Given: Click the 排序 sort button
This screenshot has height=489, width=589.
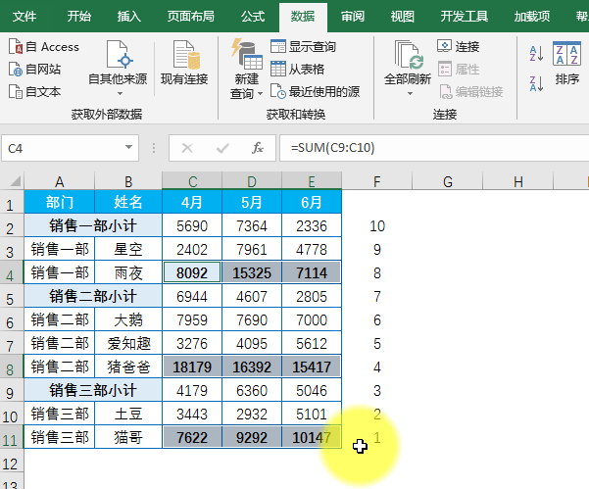Looking at the screenshot, I should (566, 65).
